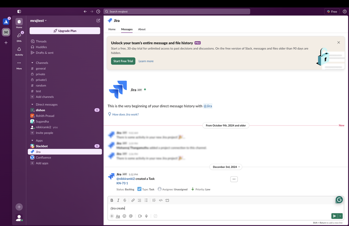Insert a bulleted list in composer
This screenshot has width=349, height=226.
[x=146, y=200]
